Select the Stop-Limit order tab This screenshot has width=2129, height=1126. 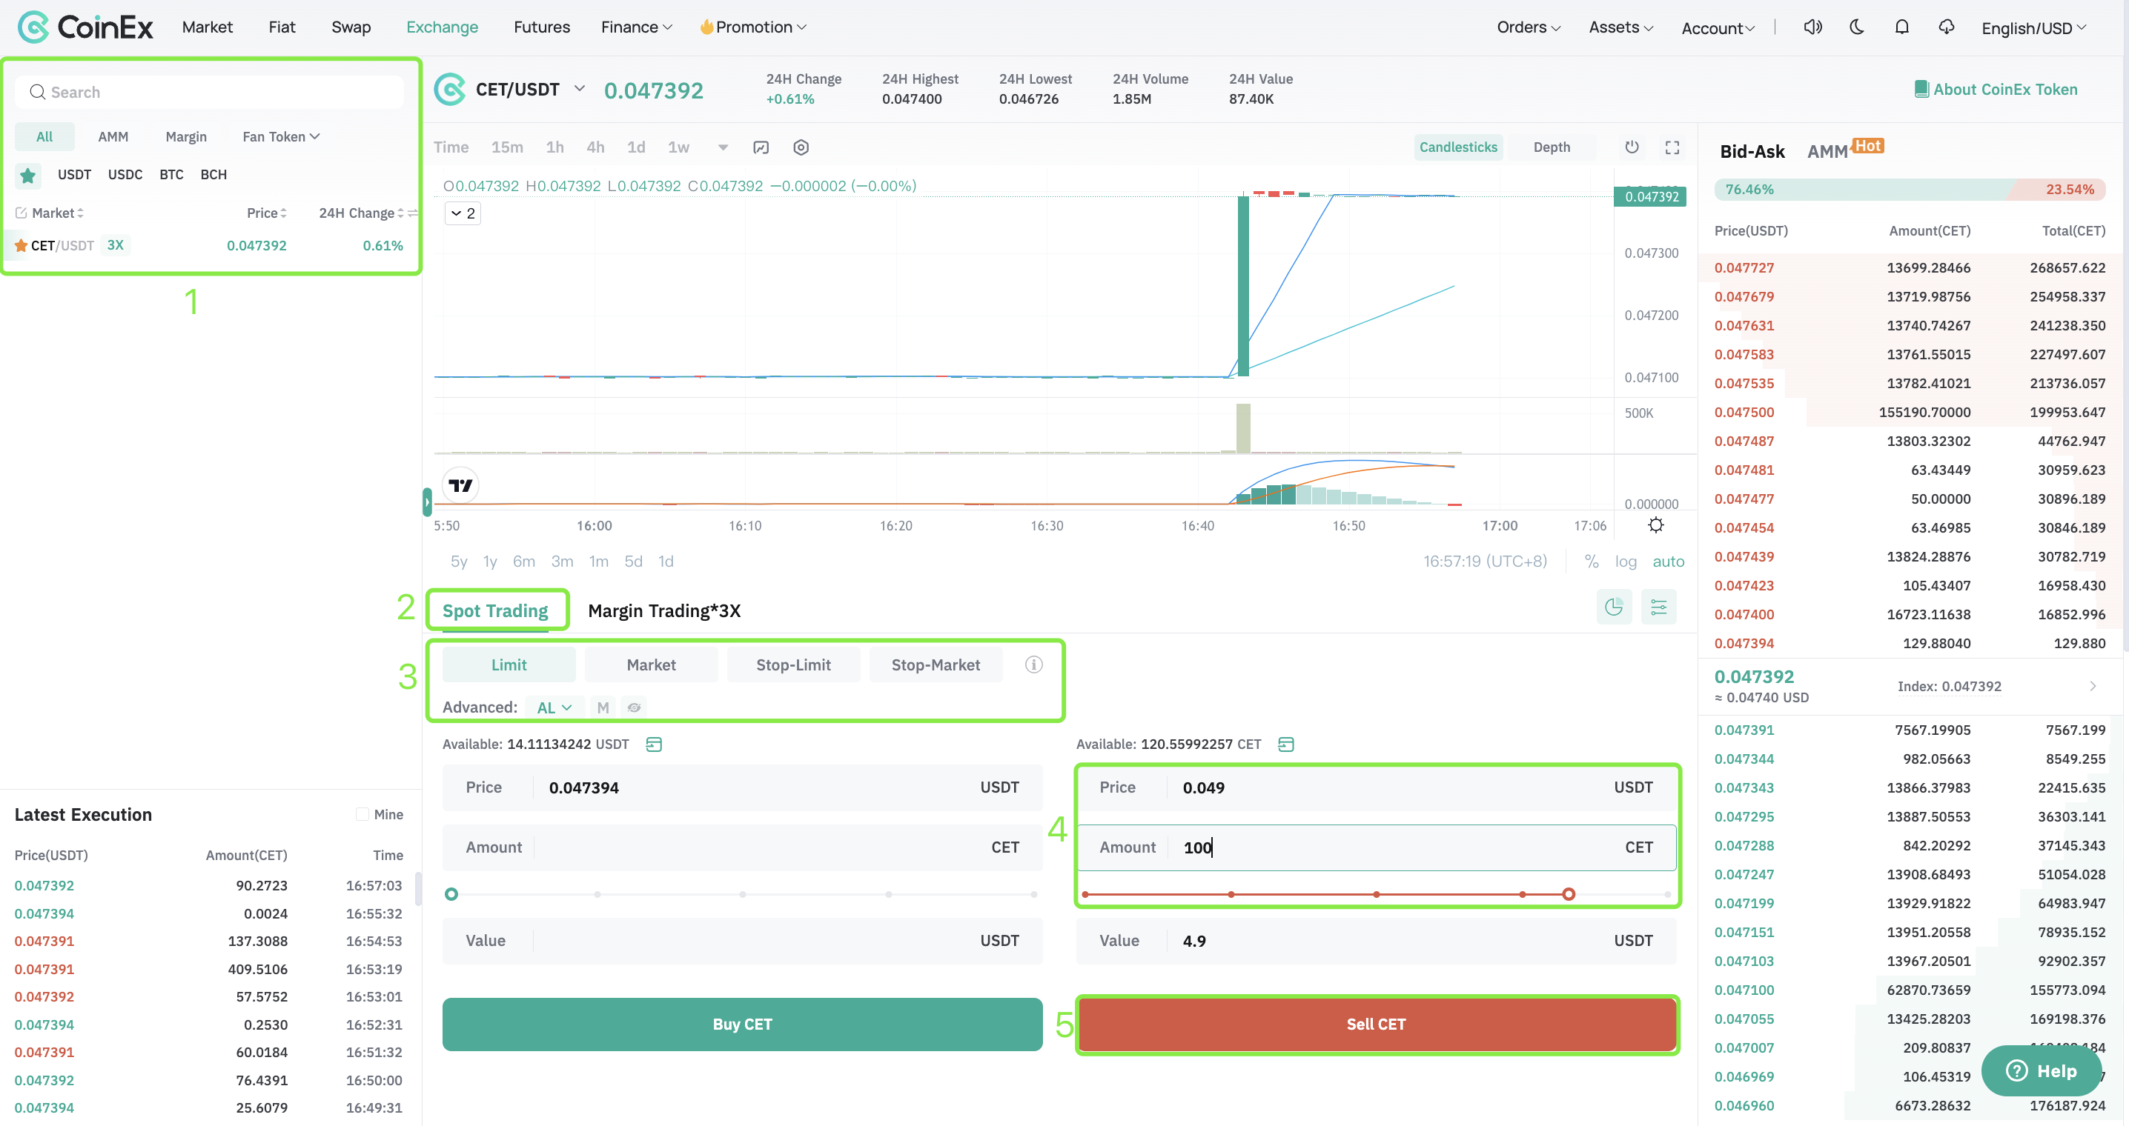[x=793, y=664]
